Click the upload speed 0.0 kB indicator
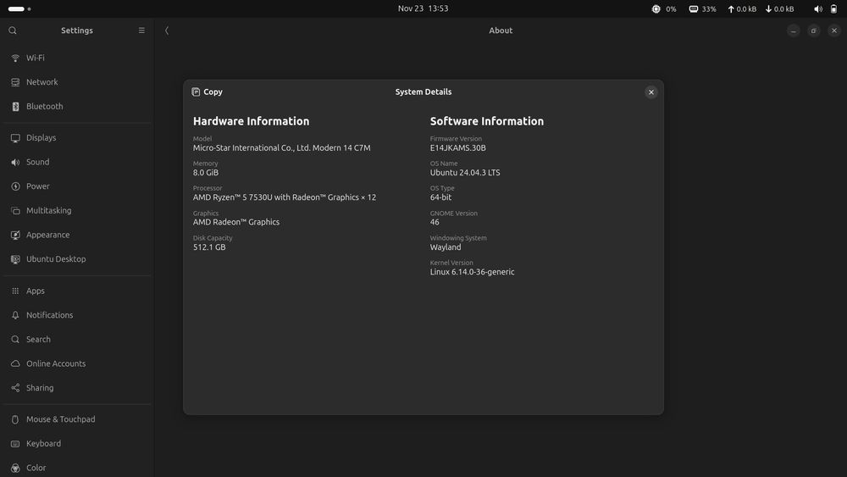 click(x=742, y=8)
